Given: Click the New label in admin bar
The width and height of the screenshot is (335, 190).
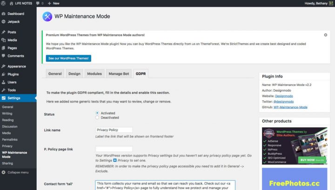Looking at the screenshot, I should 56,3.
